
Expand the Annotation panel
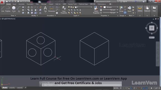point(51,15)
